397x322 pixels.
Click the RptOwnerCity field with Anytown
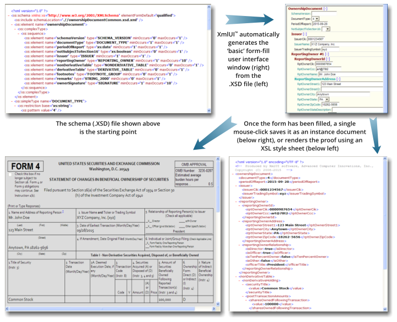point(343,94)
